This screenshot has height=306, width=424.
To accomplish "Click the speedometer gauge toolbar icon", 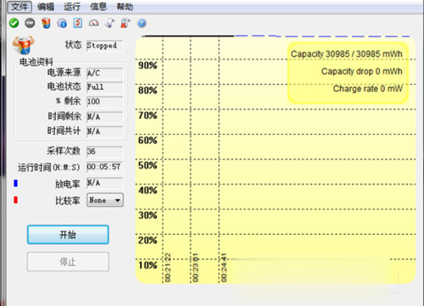I will point(93,23).
